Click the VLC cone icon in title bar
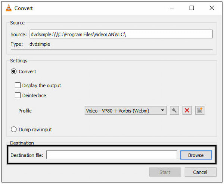The image size is (224, 184). tap(9, 8)
